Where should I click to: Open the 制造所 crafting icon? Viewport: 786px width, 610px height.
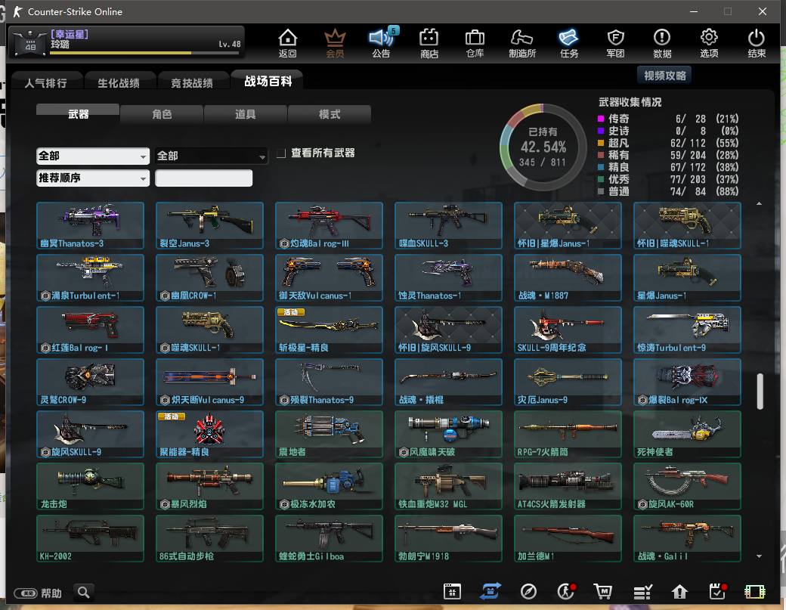pyautogui.click(x=521, y=43)
